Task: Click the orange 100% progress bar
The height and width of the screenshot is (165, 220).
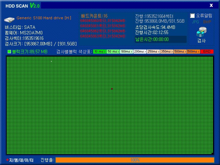Action: click(135, 160)
